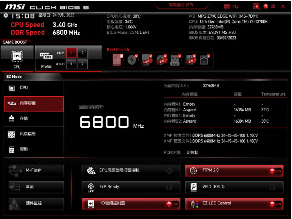The width and height of the screenshot is (292, 219).
Task: Click XMP 预置文件2 DDR5 6400MHz text
Action: (211, 141)
